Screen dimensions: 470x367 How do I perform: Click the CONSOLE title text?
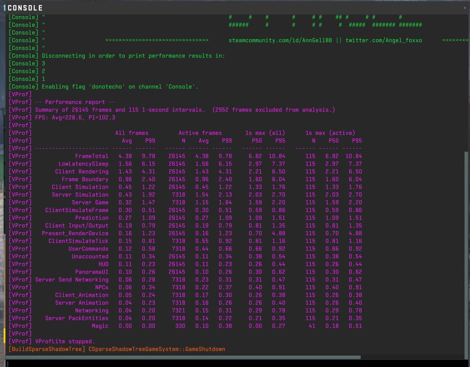(x=25, y=8)
